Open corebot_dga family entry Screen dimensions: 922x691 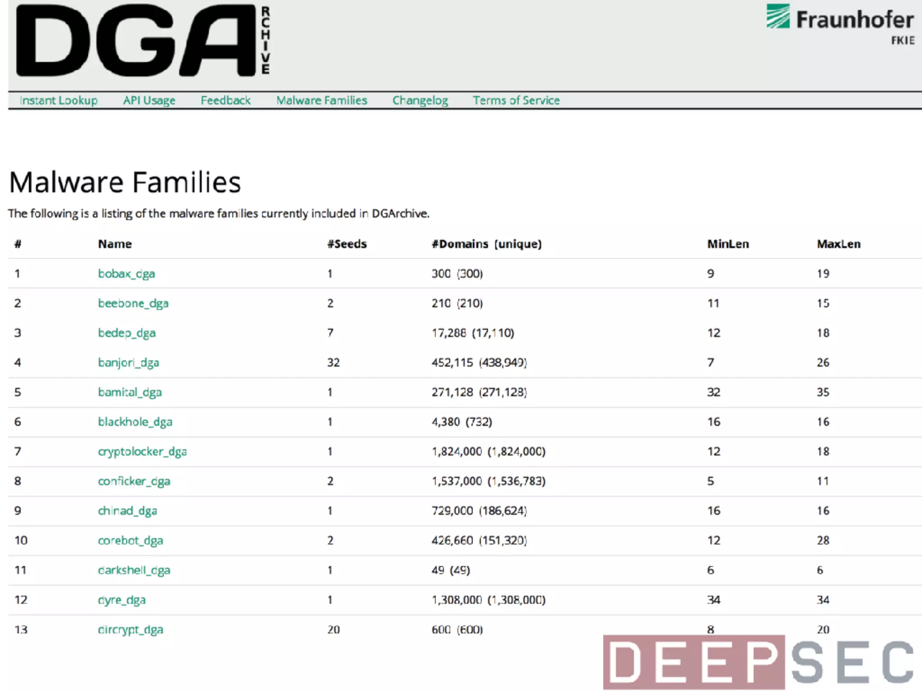[x=131, y=541]
